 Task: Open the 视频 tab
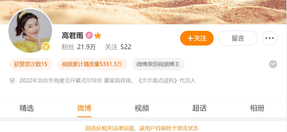142,108
